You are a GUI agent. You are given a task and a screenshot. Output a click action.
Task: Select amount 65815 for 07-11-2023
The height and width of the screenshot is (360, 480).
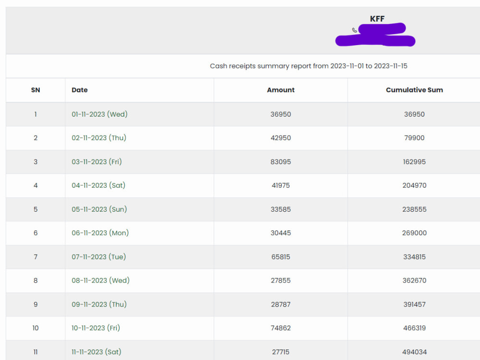[x=281, y=257]
